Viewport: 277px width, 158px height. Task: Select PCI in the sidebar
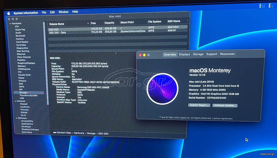click(19, 72)
